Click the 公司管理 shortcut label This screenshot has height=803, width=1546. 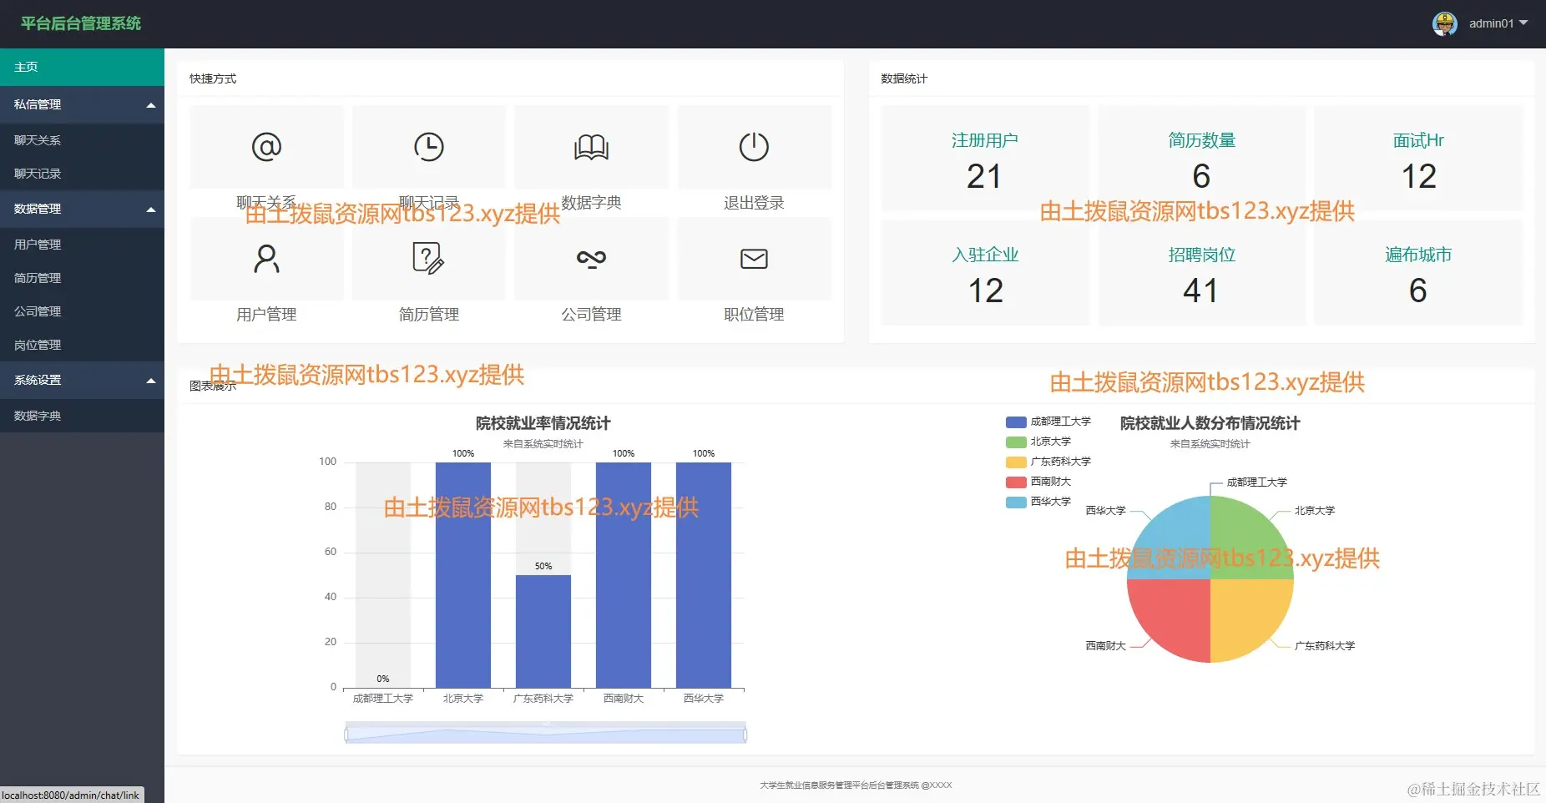[x=591, y=315]
